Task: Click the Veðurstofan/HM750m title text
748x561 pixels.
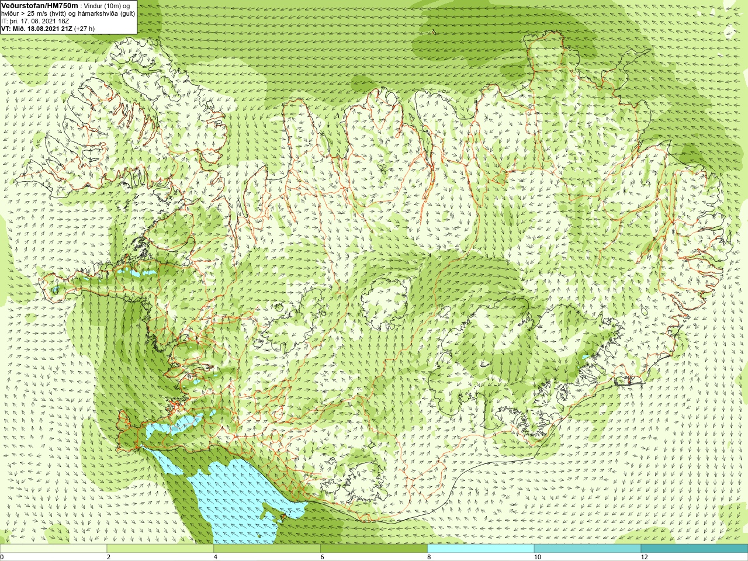Action: [40, 5]
